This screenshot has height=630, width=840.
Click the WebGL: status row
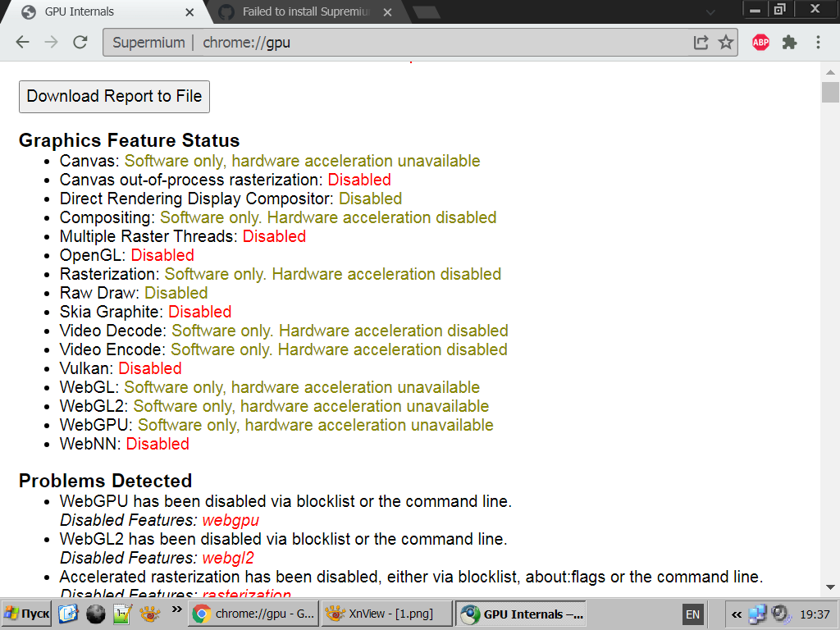point(269,387)
